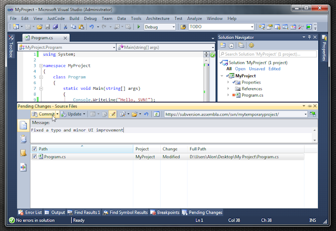Open the Commit button dropdown arrow

coord(57,114)
